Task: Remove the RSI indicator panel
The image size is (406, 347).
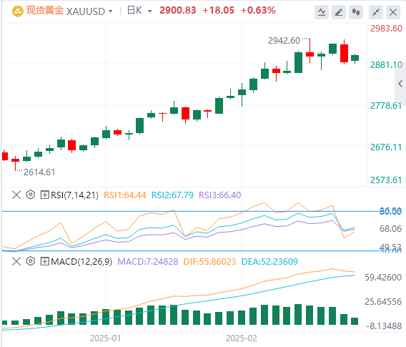Action: coord(16,195)
